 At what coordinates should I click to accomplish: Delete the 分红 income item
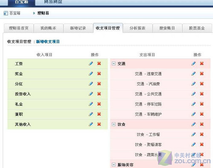click(x=99, y=84)
